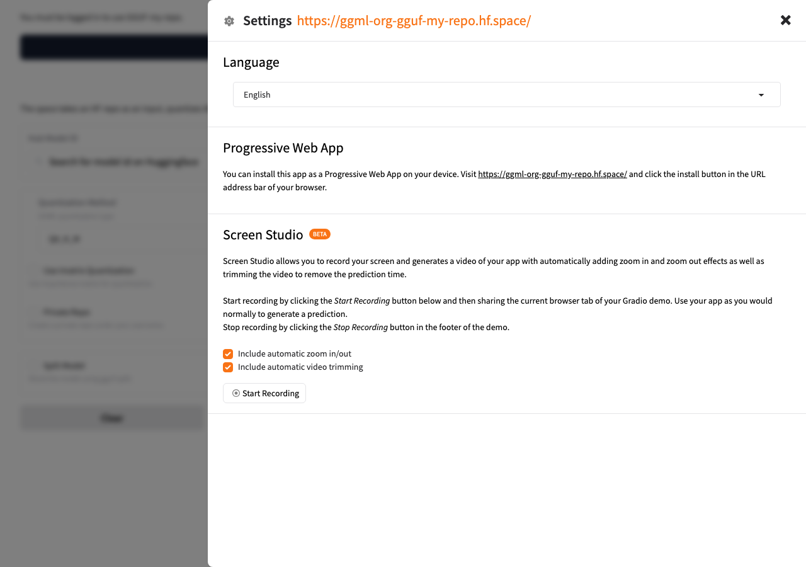Click the record circle icon on Start Recording

[236, 393]
